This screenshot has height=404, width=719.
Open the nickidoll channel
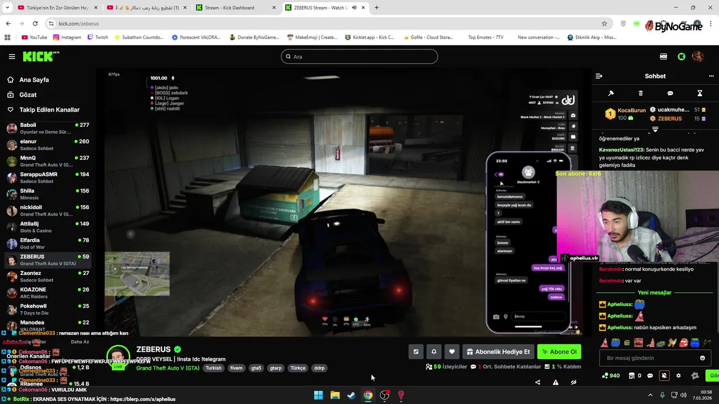pos(48,210)
